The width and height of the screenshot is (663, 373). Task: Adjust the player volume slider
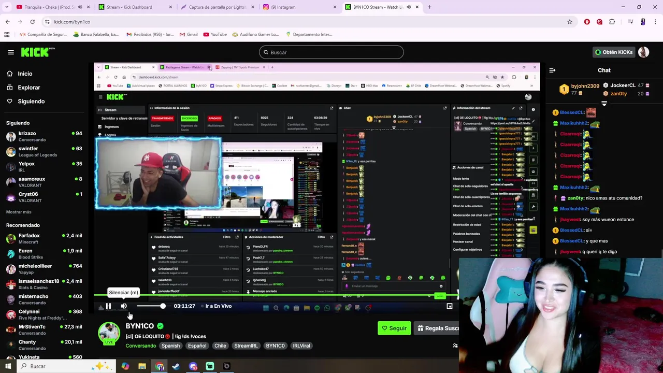150,306
